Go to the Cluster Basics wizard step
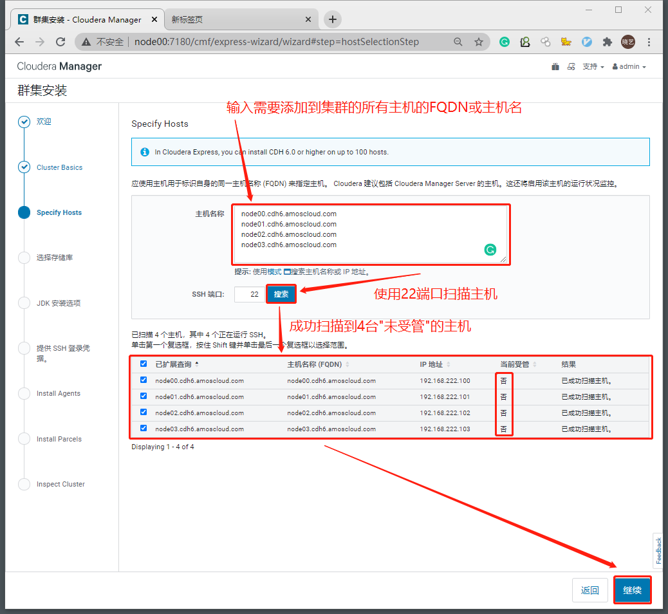Image resolution: width=668 pixels, height=614 pixels. (59, 167)
